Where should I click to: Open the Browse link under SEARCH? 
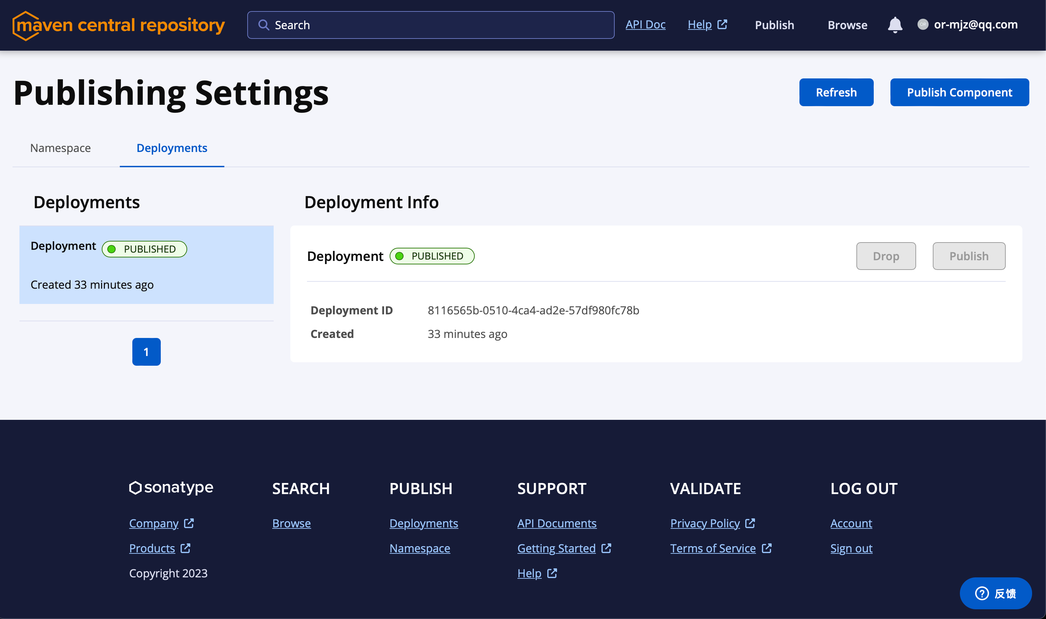[x=291, y=523]
